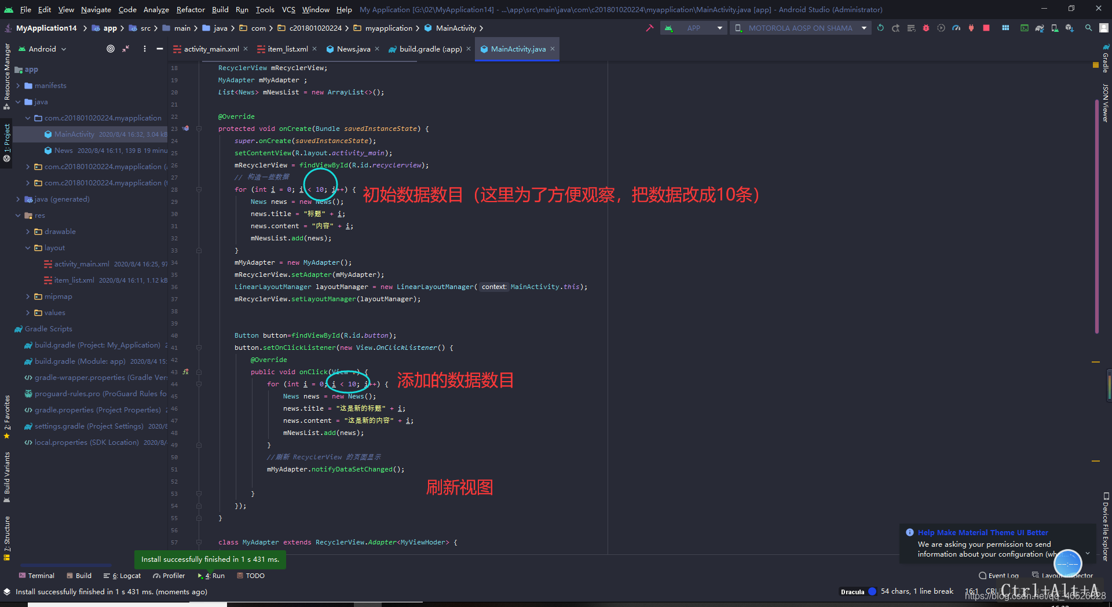Viewport: 1112px width, 607px height.
Task: Expand the values folder
Action: [28, 313]
